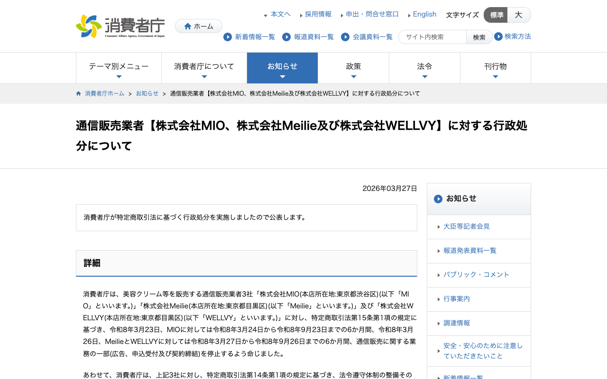This screenshot has height=379, width=607.
Task: Open the 会議資料一覧 link
Action: coord(373,37)
